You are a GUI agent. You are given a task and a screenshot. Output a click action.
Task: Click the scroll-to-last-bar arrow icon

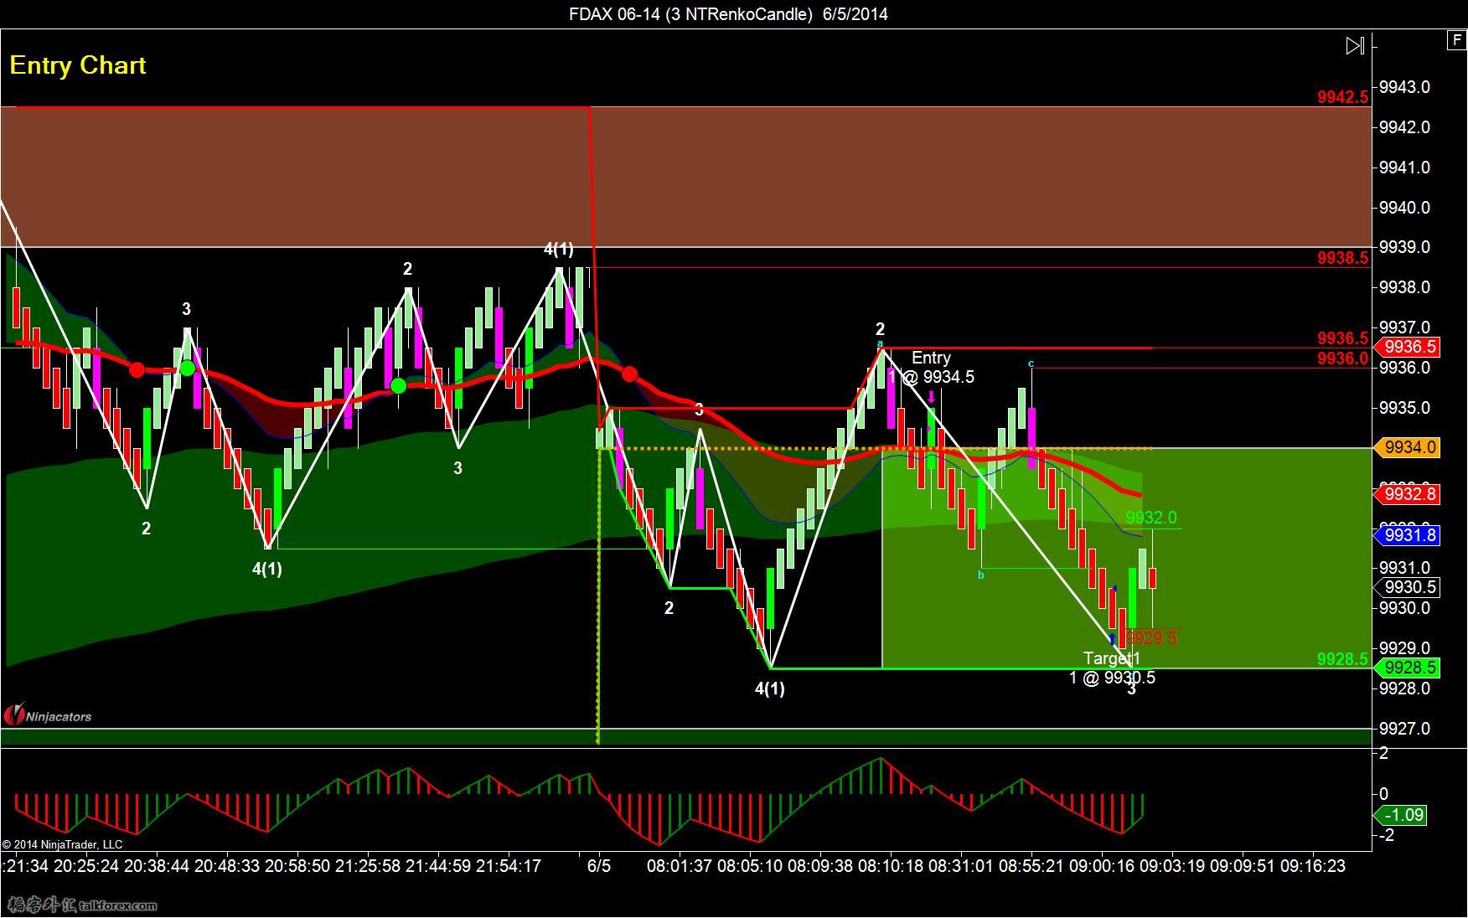[1355, 45]
